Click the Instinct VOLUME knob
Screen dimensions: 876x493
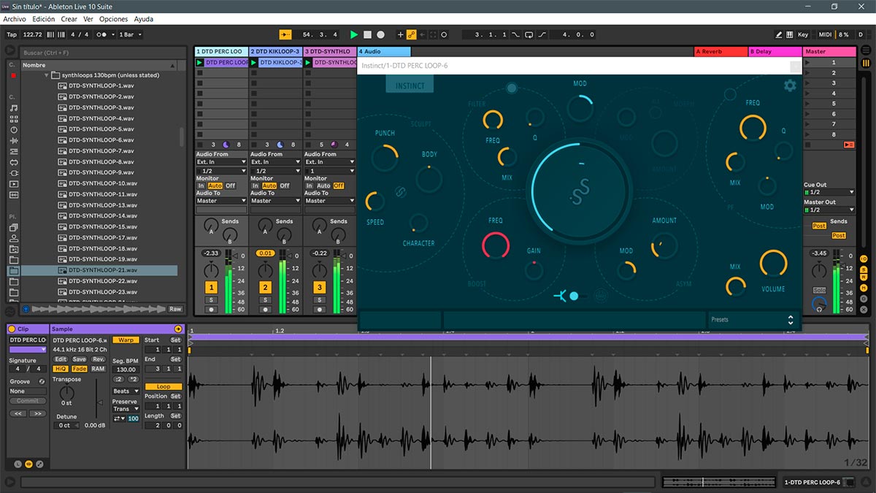774,264
